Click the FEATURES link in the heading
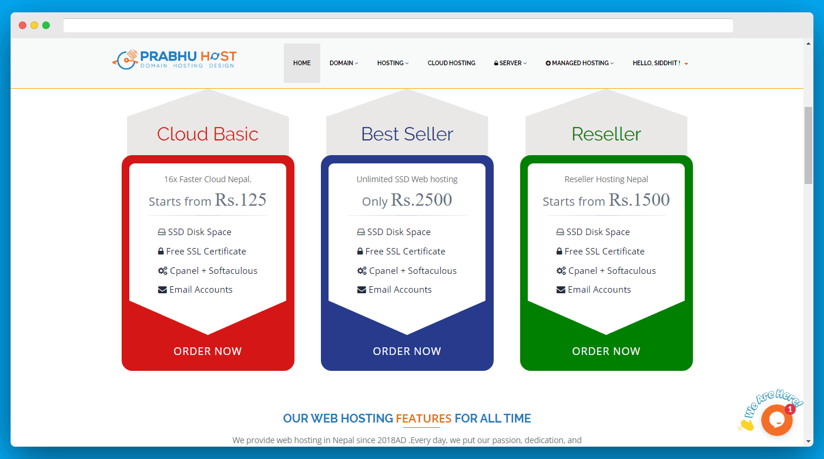Viewport: 824px width, 459px height. (x=423, y=418)
